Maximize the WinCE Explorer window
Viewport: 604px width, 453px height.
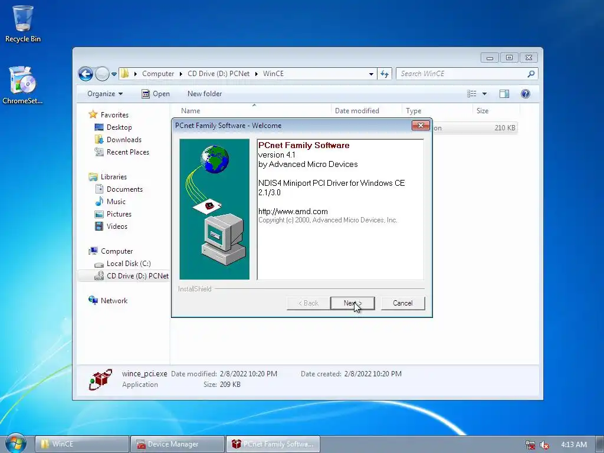pos(509,58)
